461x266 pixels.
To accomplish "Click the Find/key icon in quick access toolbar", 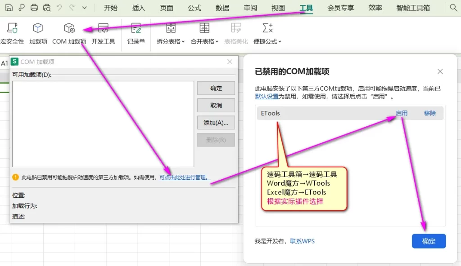I will click(x=22, y=8).
